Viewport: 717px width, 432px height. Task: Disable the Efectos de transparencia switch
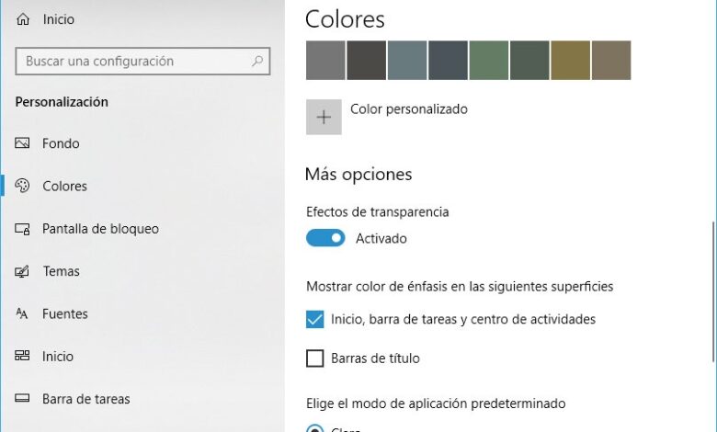pos(325,238)
